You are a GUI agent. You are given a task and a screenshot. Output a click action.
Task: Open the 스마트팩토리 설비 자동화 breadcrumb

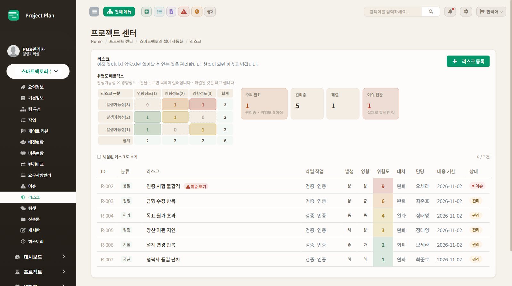(x=161, y=42)
